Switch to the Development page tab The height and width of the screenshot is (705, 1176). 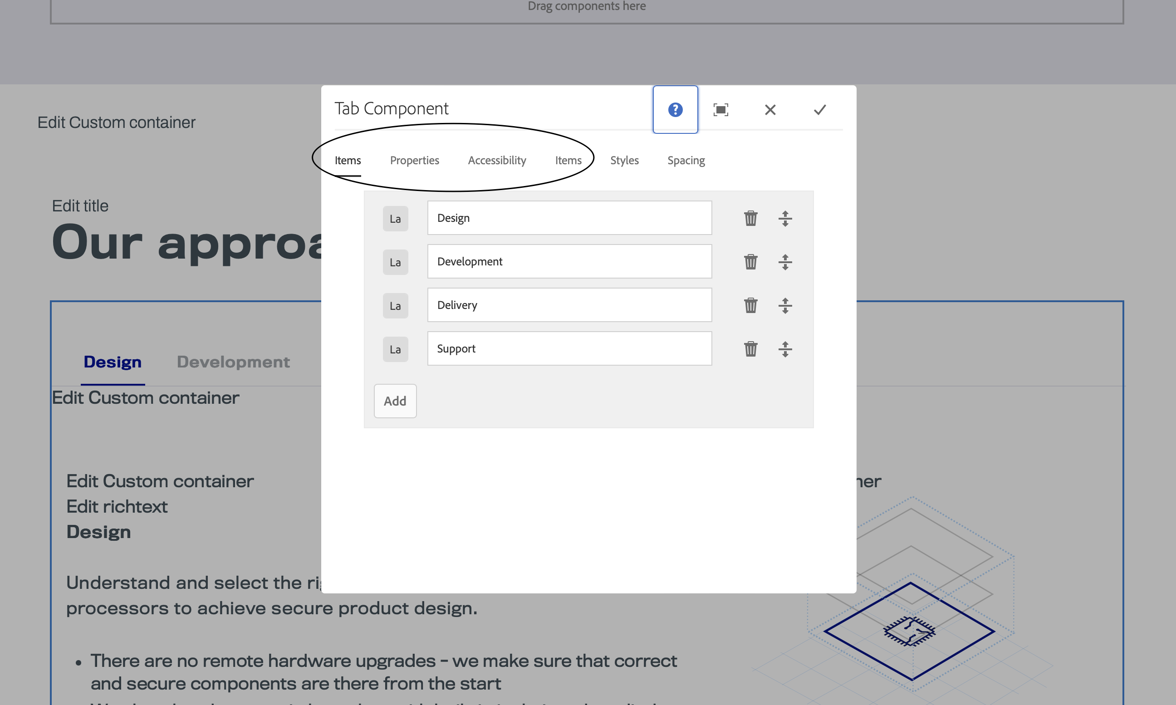[233, 362]
